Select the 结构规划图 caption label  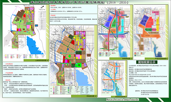pos(126,58)
